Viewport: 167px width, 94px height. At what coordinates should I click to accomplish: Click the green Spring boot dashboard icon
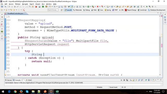(x=43, y=7)
